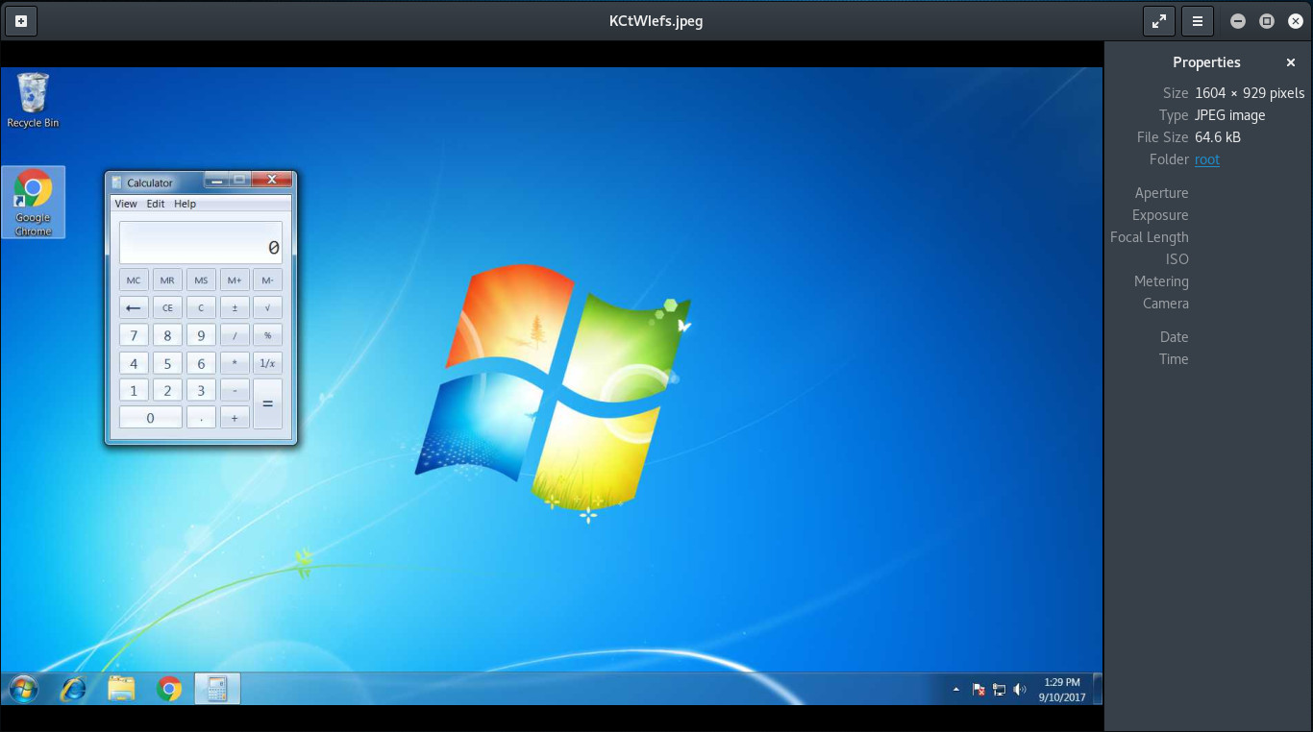
Task: Open the root folder link
Action: pyautogui.click(x=1207, y=159)
